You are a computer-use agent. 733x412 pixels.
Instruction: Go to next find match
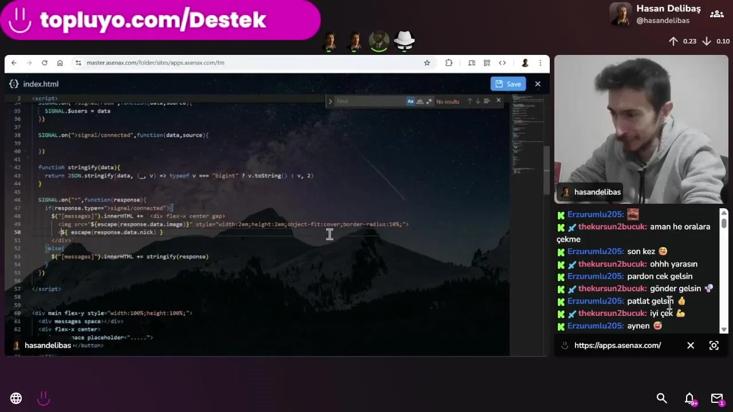pos(478,101)
